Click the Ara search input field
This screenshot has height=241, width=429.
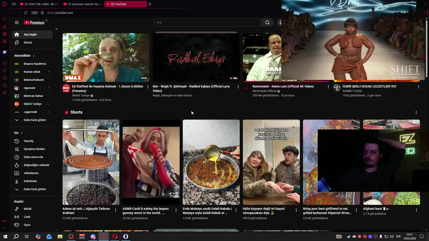[x=207, y=22]
